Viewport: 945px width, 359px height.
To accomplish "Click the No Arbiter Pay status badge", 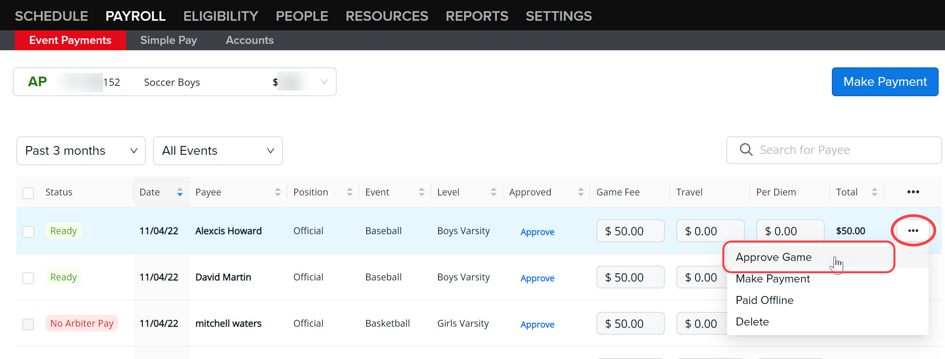I will 82,323.
